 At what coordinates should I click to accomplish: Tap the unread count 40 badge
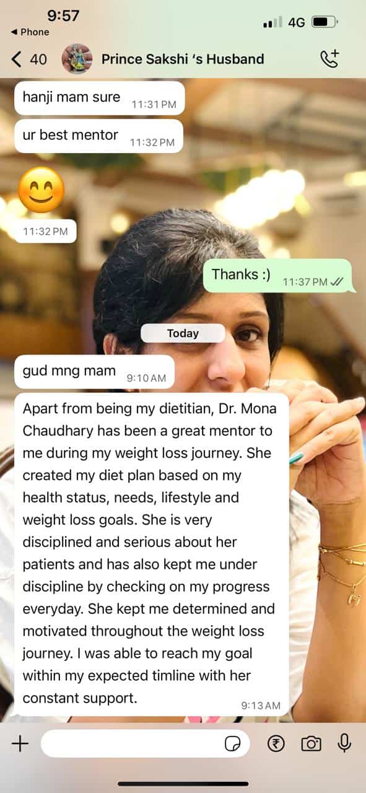click(38, 59)
